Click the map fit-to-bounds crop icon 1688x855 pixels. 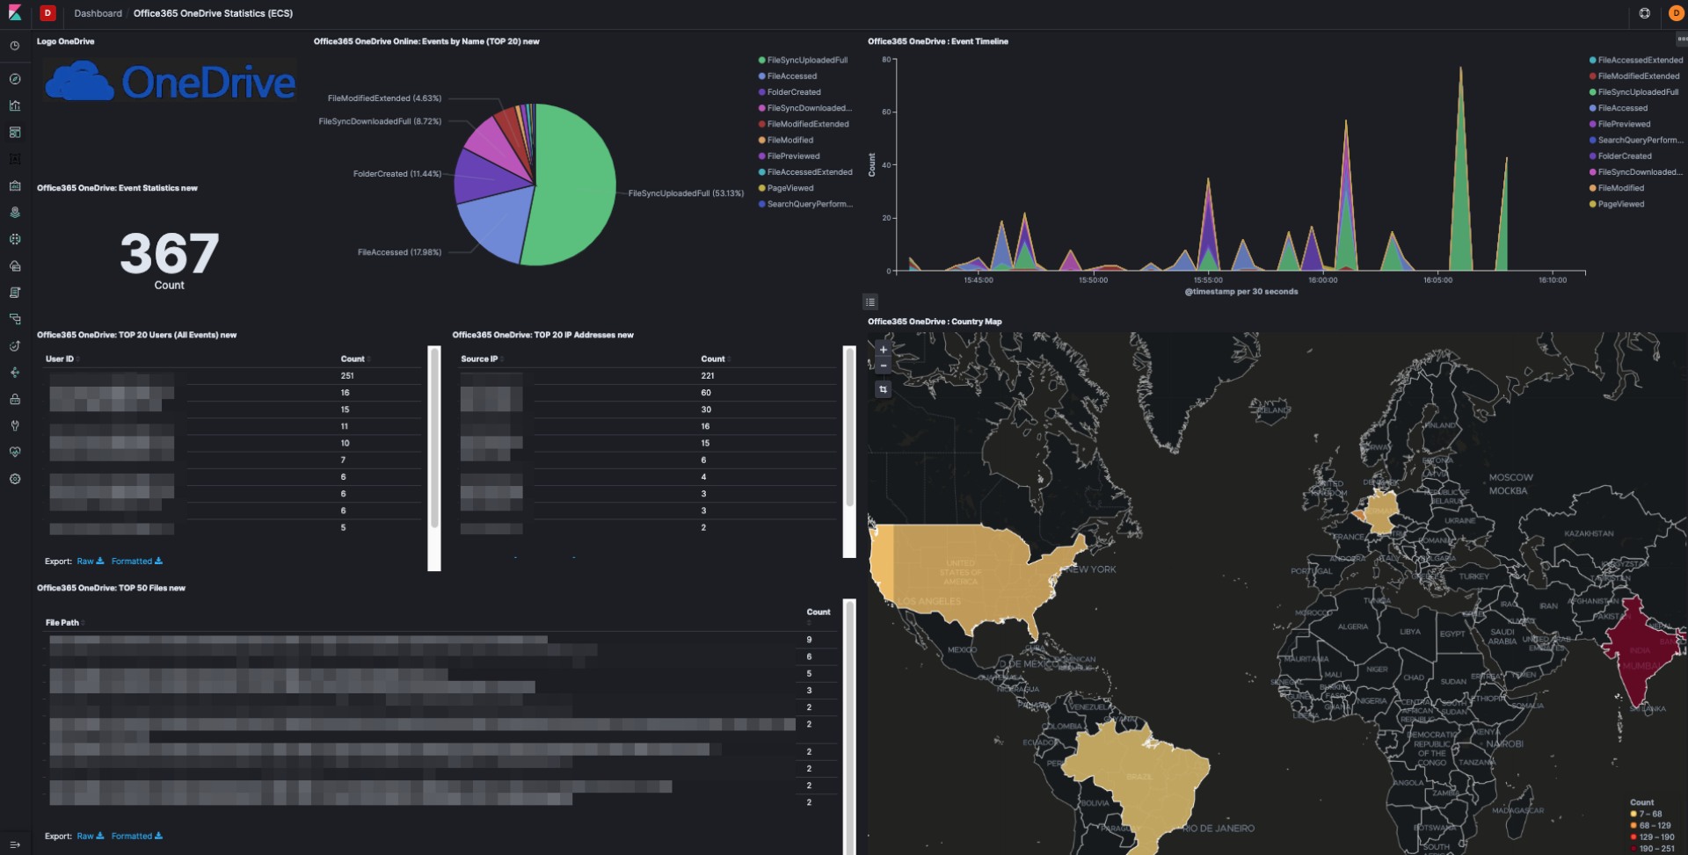884,389
